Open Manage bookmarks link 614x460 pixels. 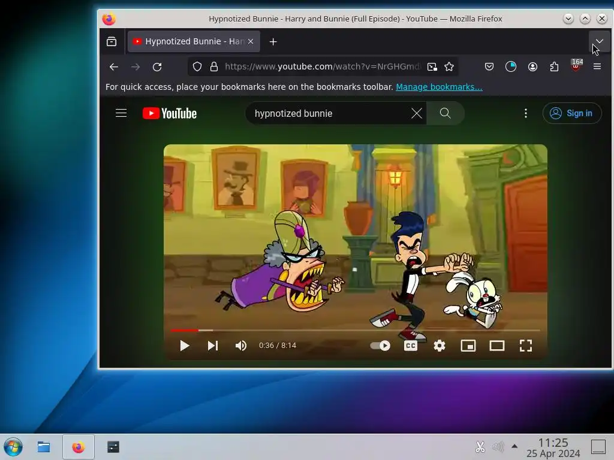[x=439, y=87]
